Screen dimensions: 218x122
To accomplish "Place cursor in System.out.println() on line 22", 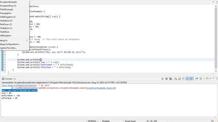I will click(x=30, y=60).
